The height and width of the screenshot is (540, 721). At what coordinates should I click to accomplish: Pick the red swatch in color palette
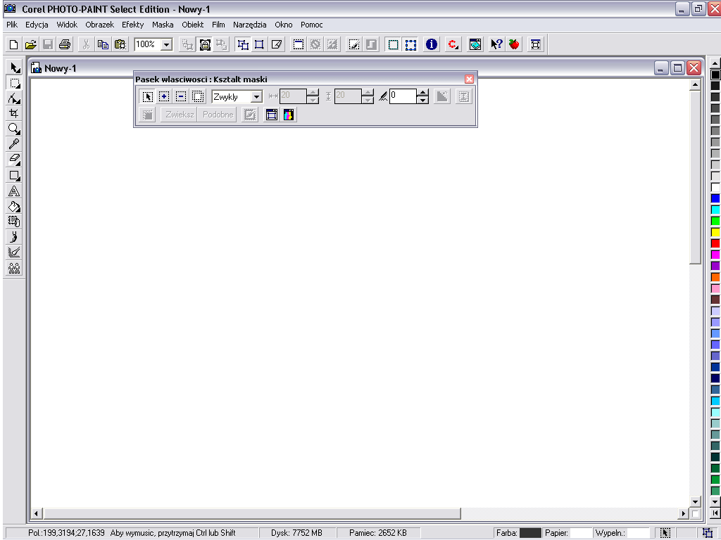point(715,243)
